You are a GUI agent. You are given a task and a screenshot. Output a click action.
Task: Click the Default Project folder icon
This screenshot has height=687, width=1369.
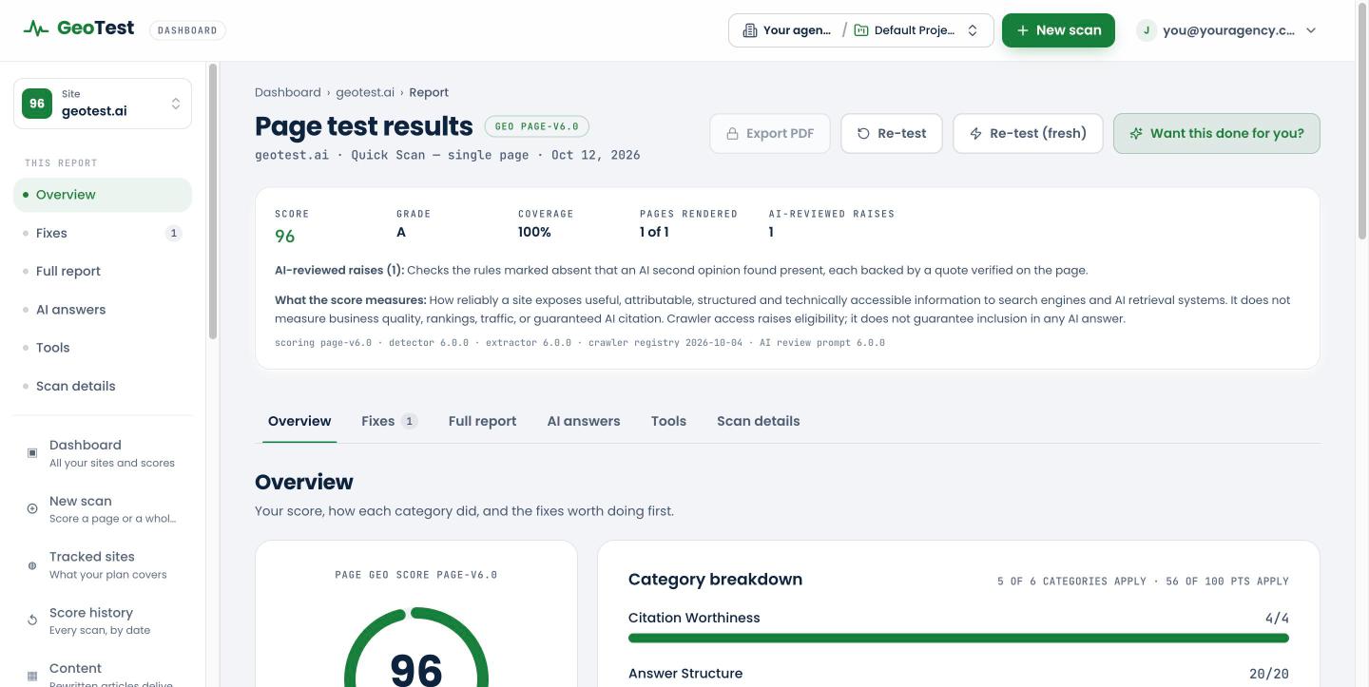click(x=861, y=30)
